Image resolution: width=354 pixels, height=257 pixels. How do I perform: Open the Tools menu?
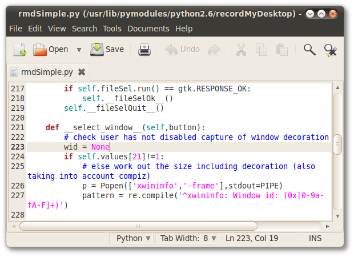[112, 29]
